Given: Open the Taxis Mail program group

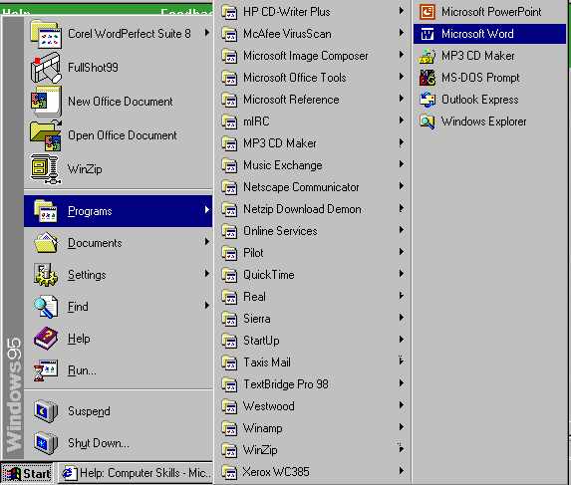Looking at the screenshot, I should click(x=314, y=363).
